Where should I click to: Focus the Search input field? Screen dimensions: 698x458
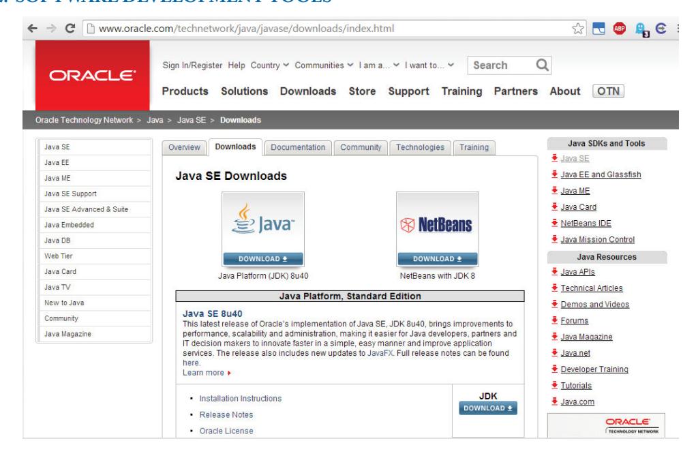pyautogui.click(x=502, y=65)
